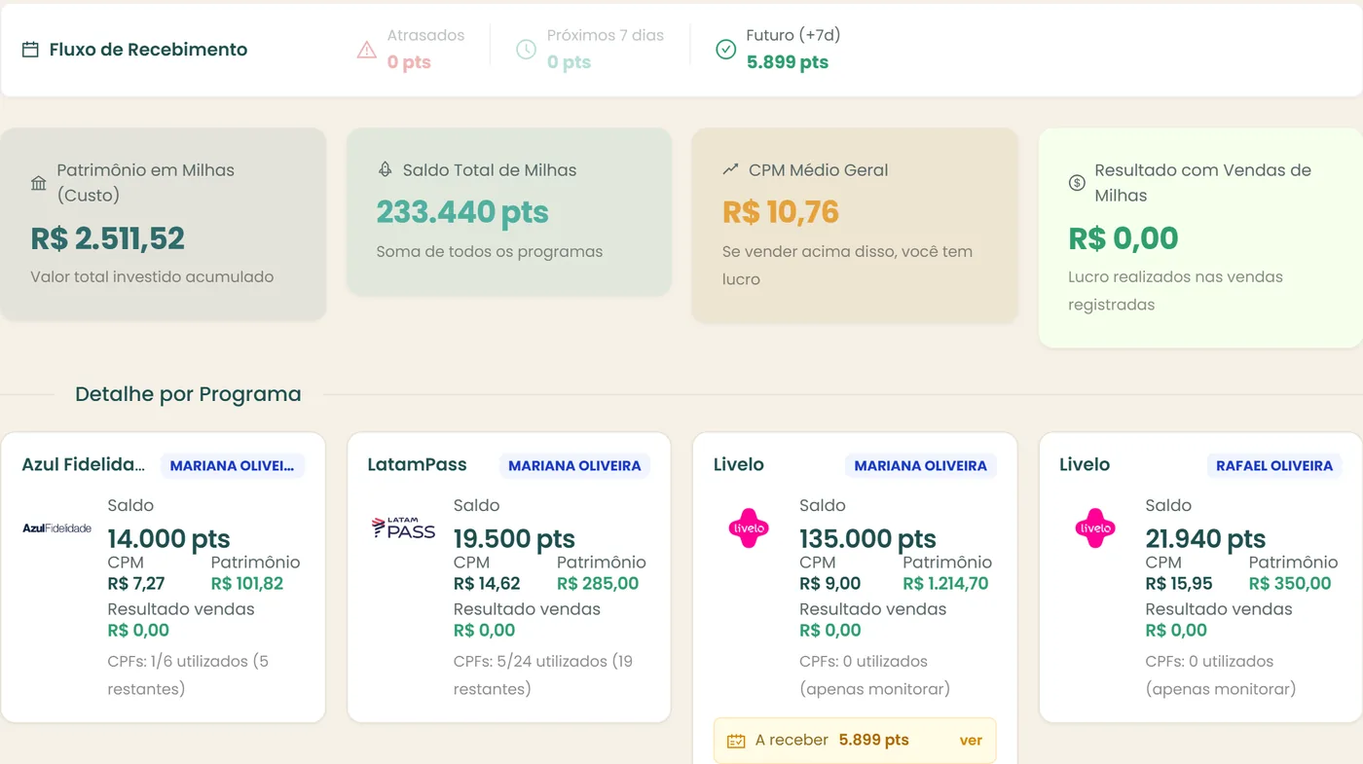Click Patrimônio value R$ 1.214,70
This screenshot has height=764, width=1363.
pyautogui.click(x=945, y=584)
